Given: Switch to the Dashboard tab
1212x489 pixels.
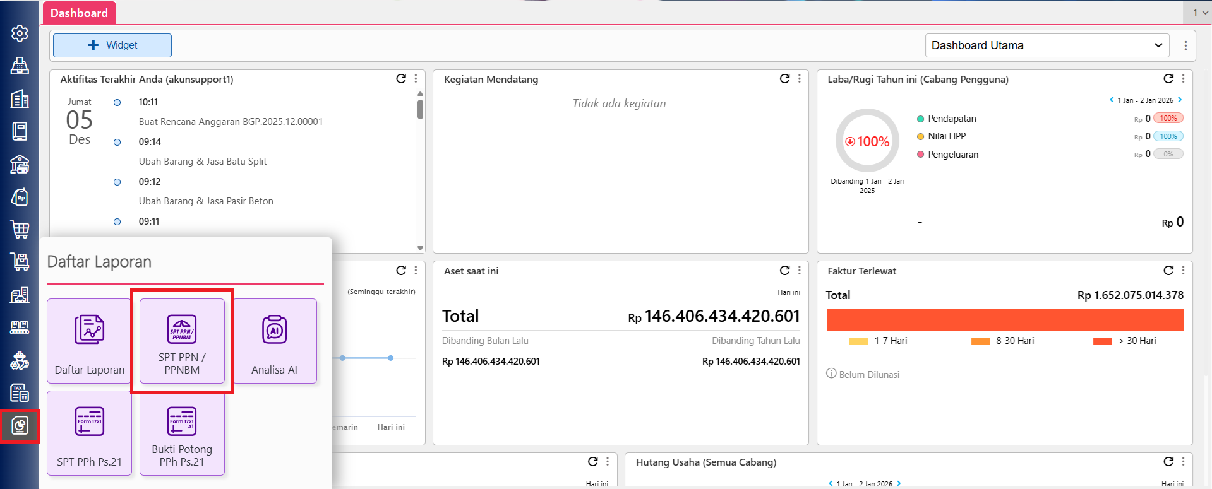Looking at the screenshot, I should coord(79,13).
